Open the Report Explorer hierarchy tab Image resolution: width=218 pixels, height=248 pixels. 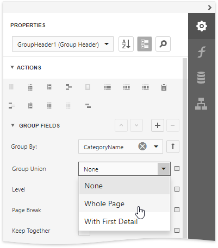tap(201, 104)
